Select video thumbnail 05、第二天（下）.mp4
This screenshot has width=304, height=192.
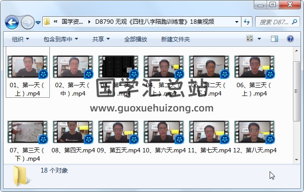coord(209,67)
